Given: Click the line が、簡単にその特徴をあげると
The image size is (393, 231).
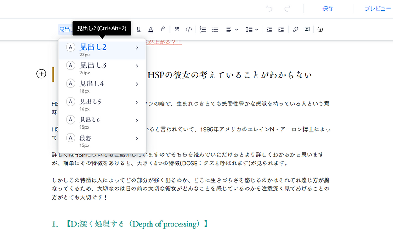Looking at the screenshot, I should click(x=170, y=164).
